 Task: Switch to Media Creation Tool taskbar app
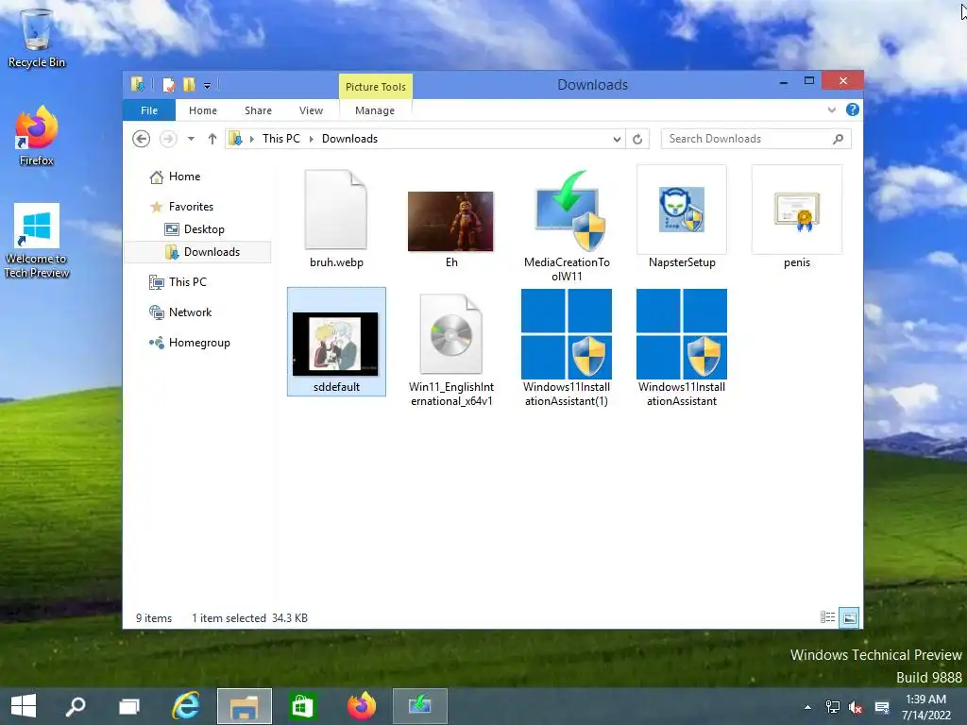click(x=420, y=706)
